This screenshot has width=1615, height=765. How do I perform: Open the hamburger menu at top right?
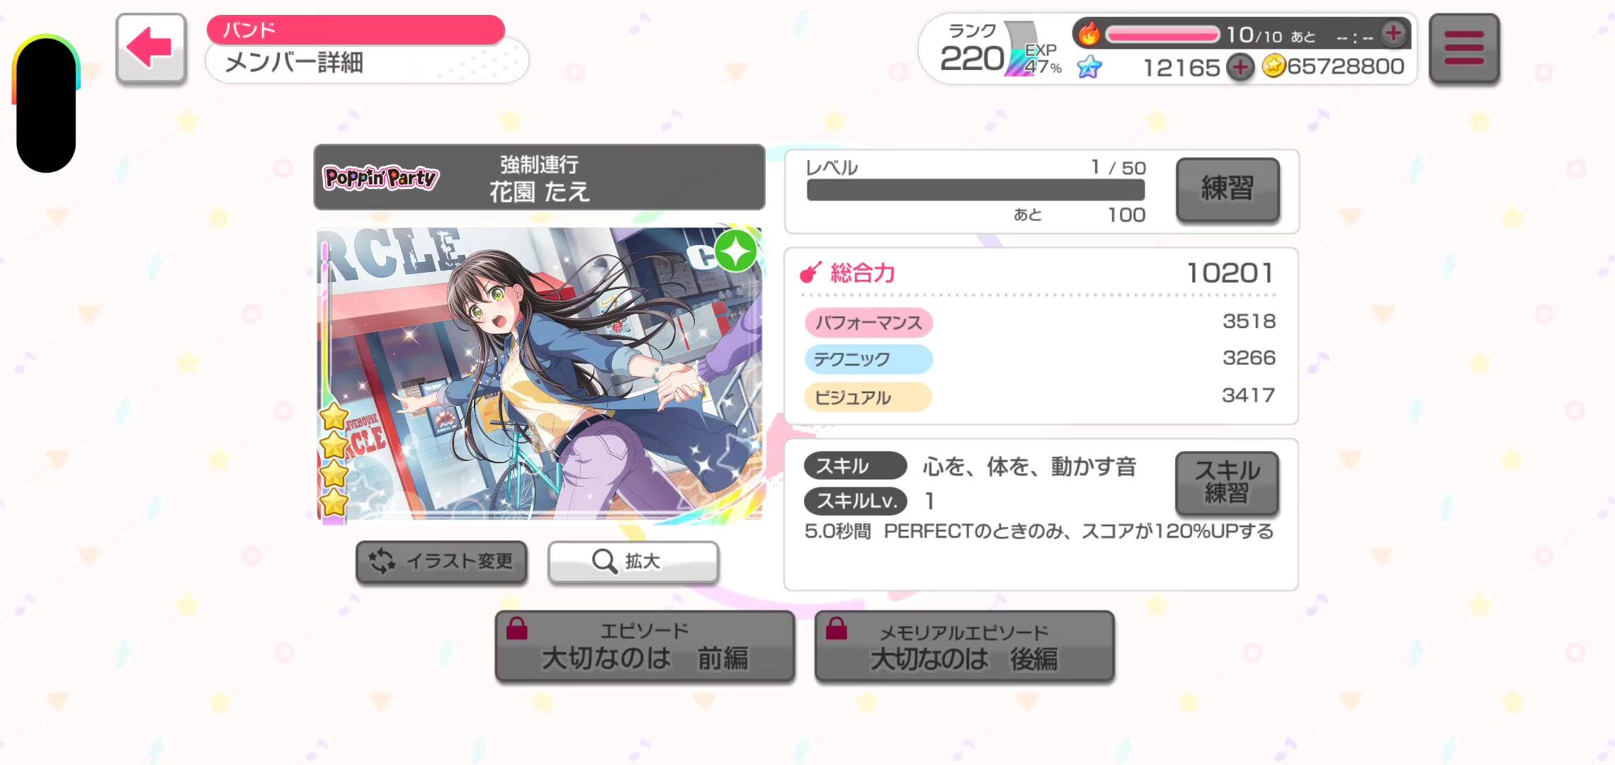(x=1463, y=48)
